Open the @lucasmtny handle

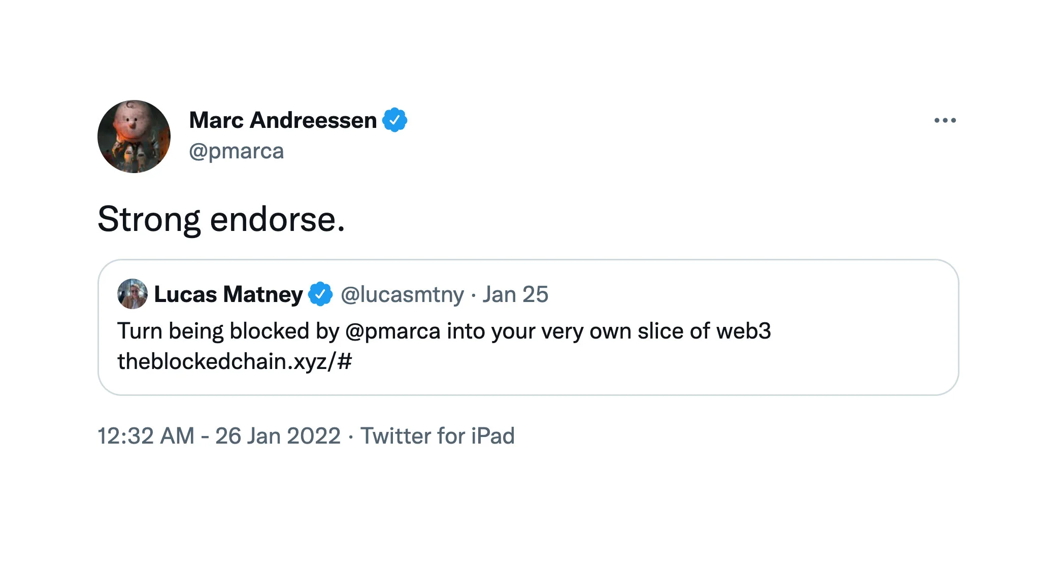click(402, 294)
